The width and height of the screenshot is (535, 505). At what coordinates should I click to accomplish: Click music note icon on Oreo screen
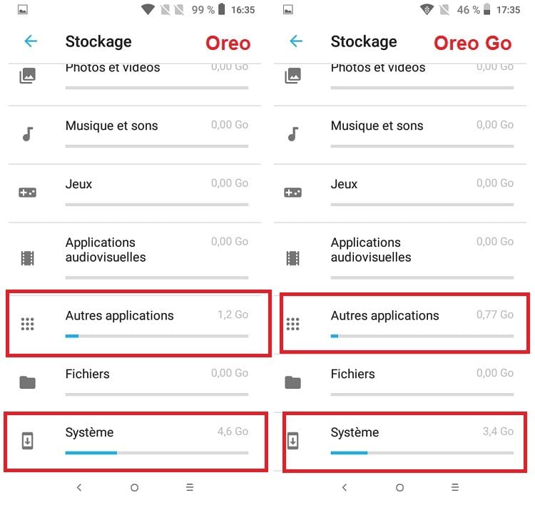tap(28, 134)
